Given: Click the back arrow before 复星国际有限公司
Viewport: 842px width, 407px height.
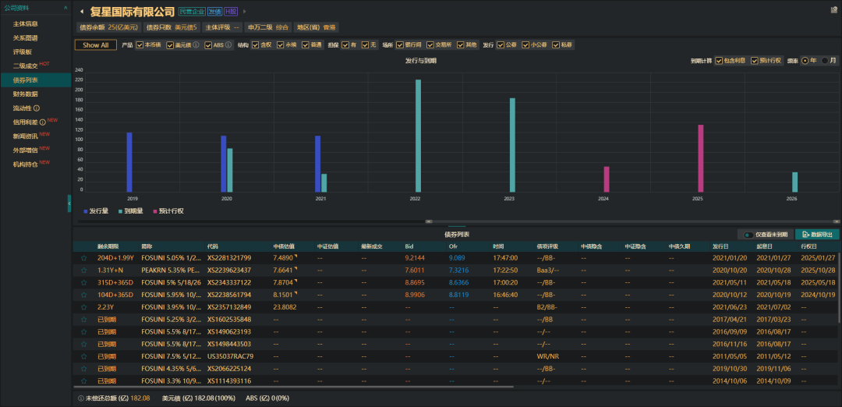Looking at the screenshot, I should pos(82,11).
